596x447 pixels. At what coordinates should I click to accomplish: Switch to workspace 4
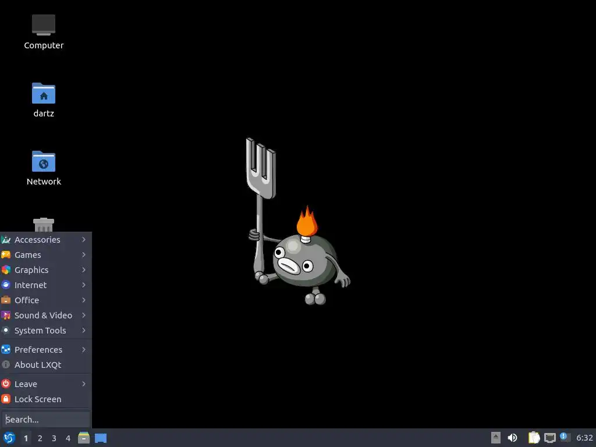point(68,438)
